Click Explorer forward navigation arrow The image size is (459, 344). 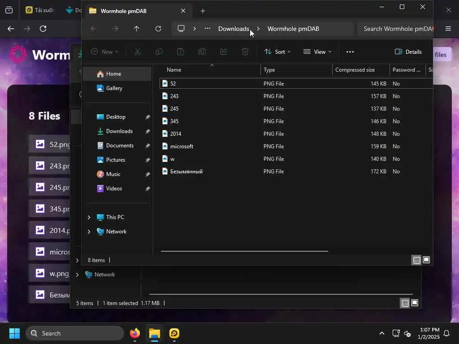pos(115,29)
